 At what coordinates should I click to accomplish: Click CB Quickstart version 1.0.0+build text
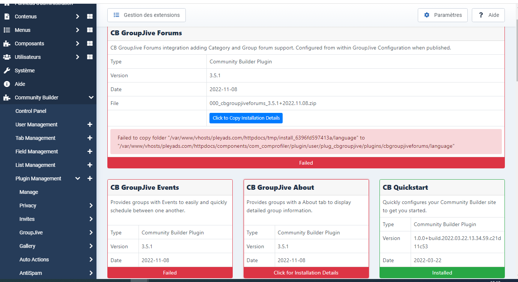[x=457, y=242]
